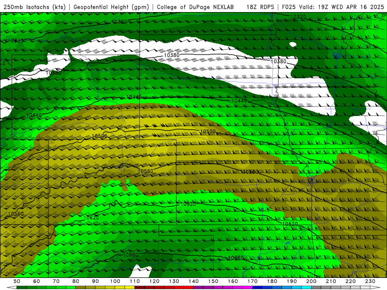Click 'College of DuPage NEXLAB' in the header

click(x=195, y=7)
